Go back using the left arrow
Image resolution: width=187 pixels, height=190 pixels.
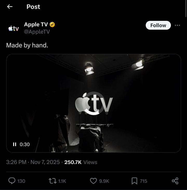[x=10, y=7]
